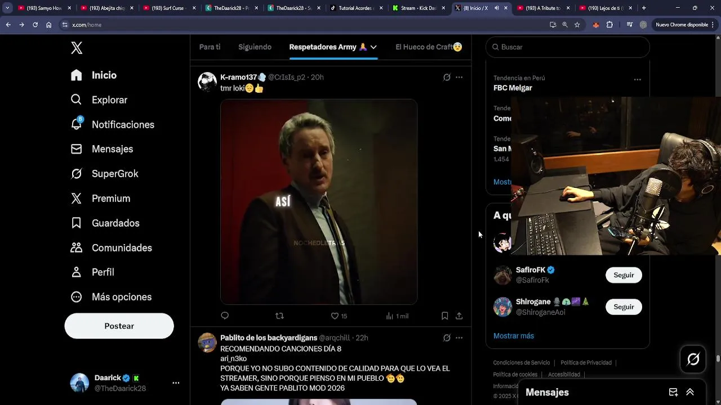Switch to Tutorial Acordes tab

355,8
